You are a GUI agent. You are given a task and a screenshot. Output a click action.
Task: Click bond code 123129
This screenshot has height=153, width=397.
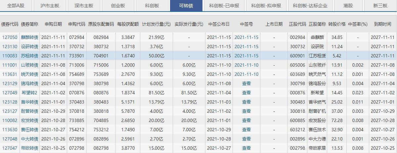point(10,83)
